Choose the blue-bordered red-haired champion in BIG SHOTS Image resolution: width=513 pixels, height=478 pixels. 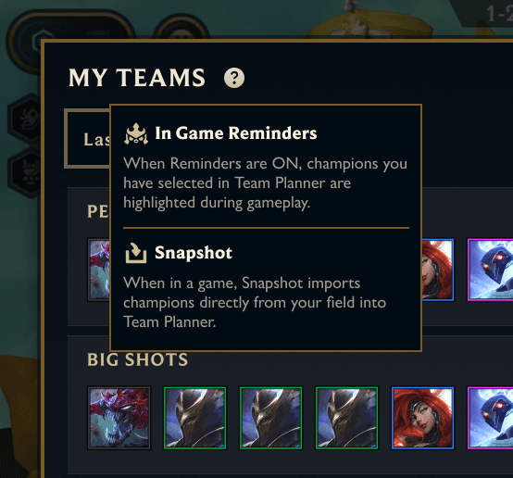pyautogui.click(x=422, y=418)
